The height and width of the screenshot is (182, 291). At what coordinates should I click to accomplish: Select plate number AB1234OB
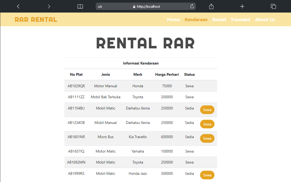pyautogui.click(x=76, y=123)
